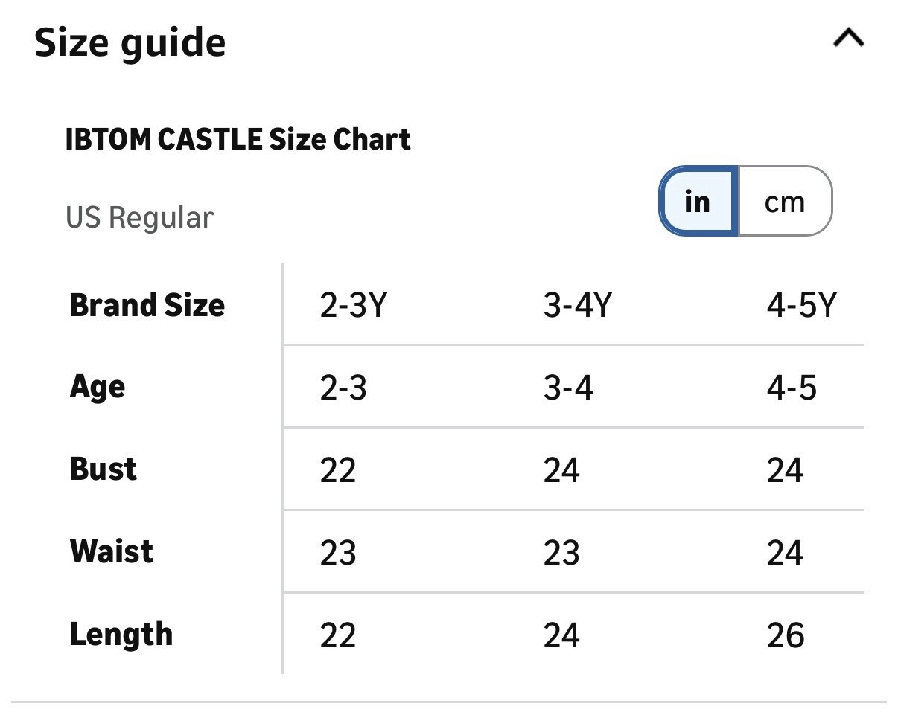Click the "US Regular" label
Image resolution: width=898 pixels, height=712 pixels.
click(140, 217)
